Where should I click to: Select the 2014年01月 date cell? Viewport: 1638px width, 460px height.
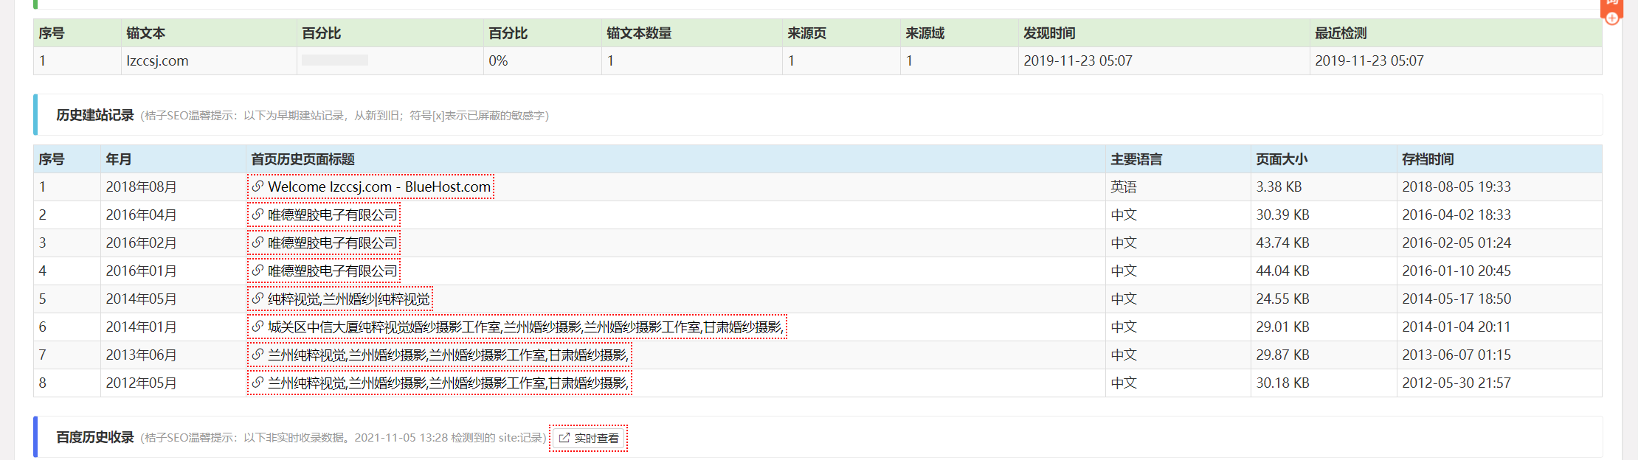(x=173, y=327)
